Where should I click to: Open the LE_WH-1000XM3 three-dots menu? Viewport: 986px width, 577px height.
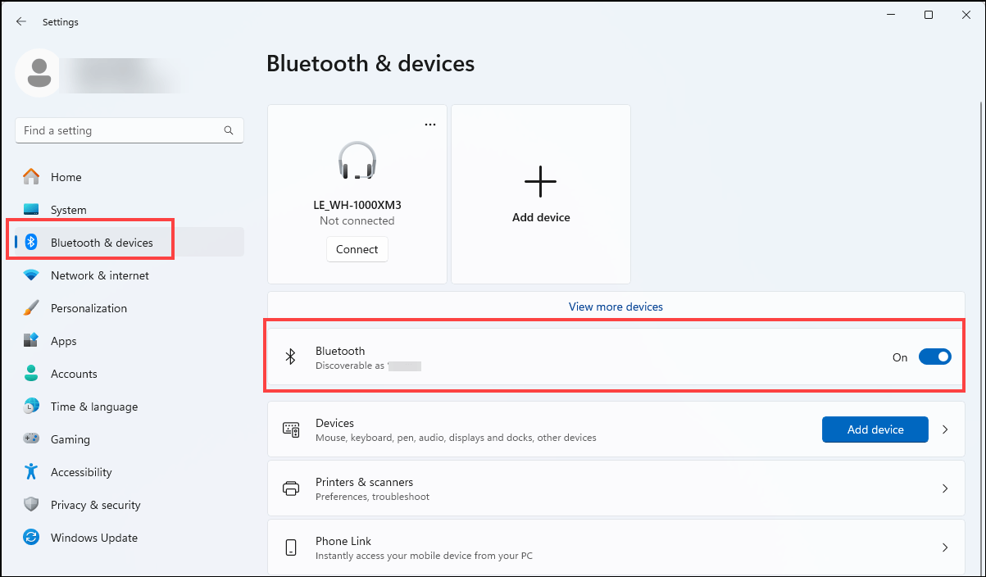click(x=430, y=125)
